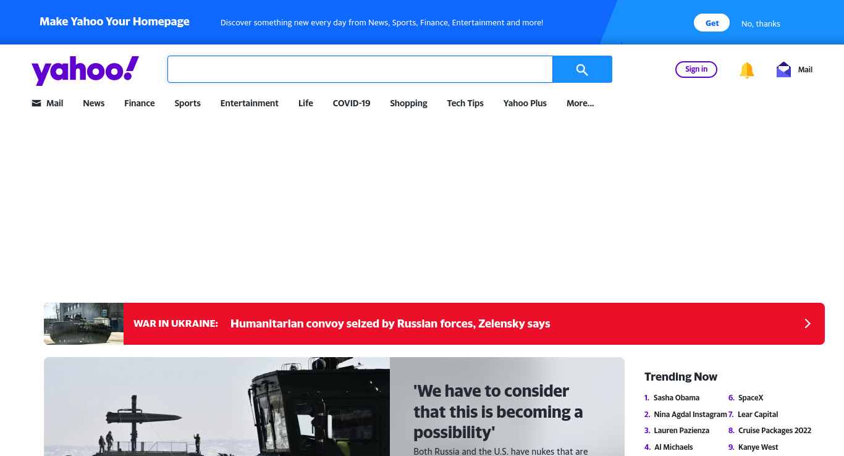Expand the More... navigation menu

tap(580, 103)
